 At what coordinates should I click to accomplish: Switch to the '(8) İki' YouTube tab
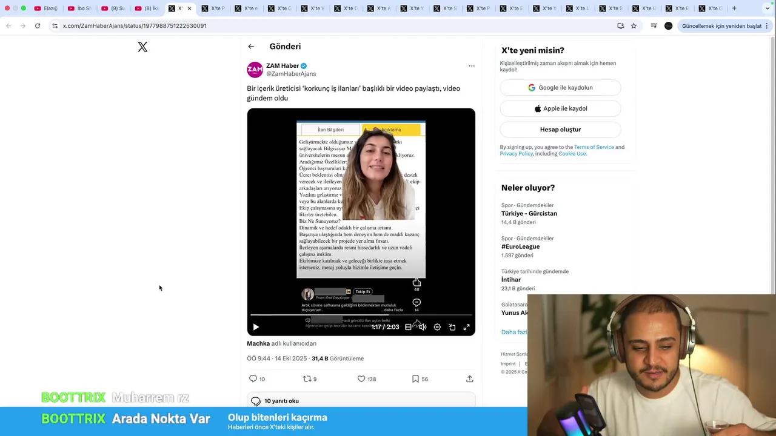pyautogui.click(x=147, y=8)
